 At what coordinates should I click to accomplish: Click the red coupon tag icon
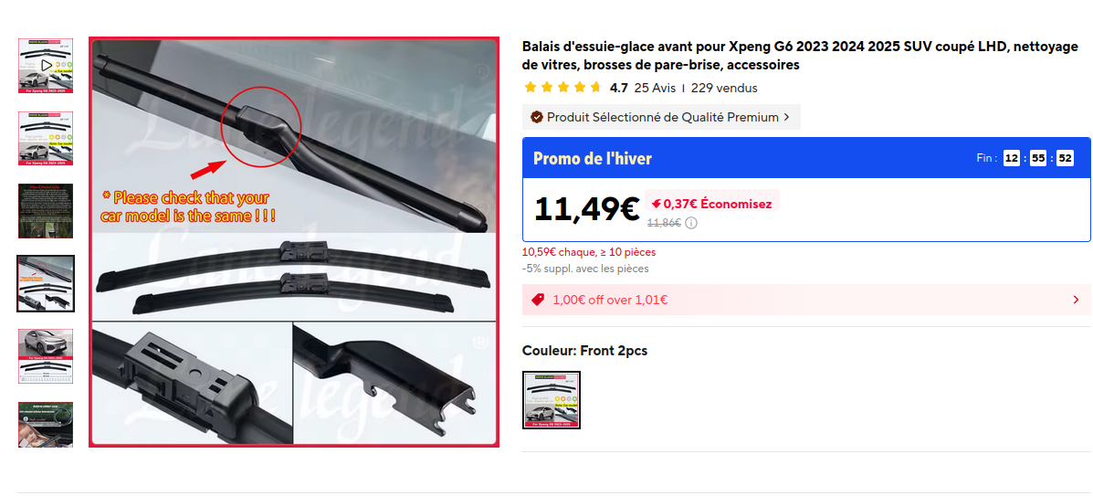[538, 300]
